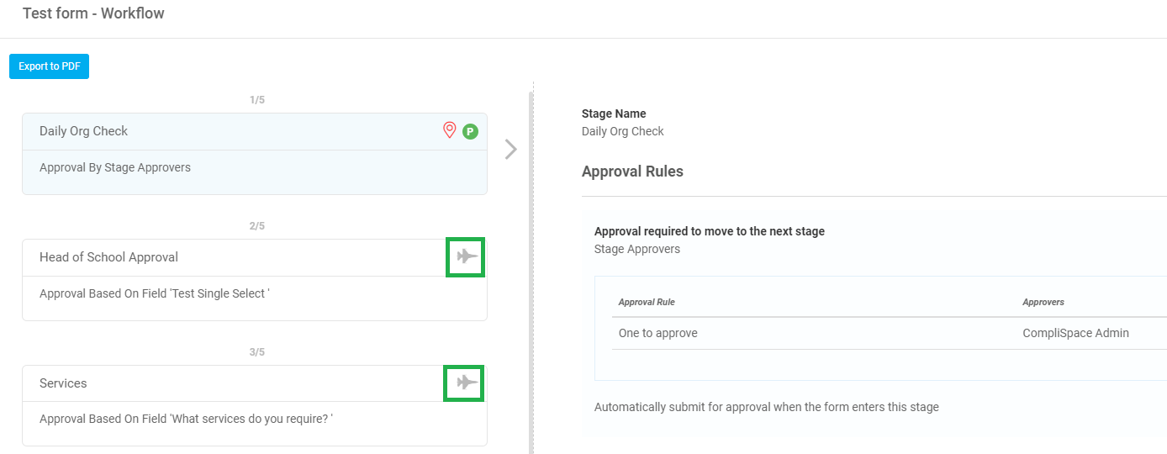Image resolution: width=1167 pixels, height=454 pixels.
Task: Select the Daily Org Check stage card
Action: pos(255,154)
